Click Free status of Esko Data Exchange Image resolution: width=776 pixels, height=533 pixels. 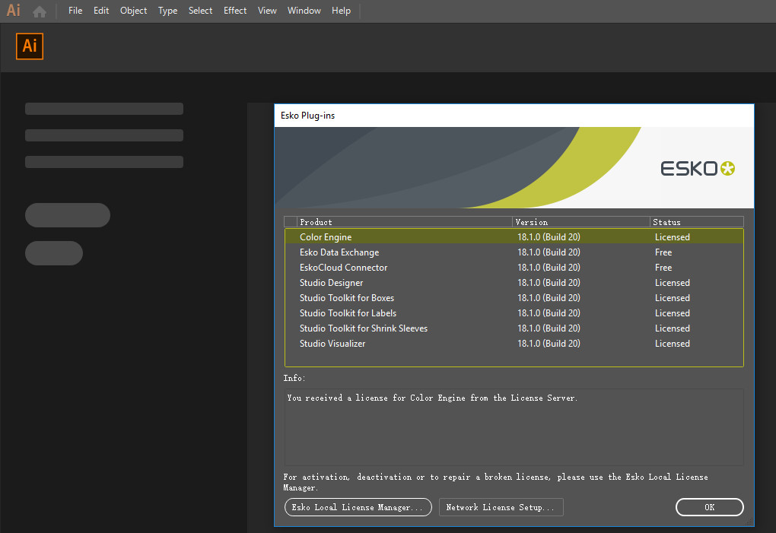pos(663,252)
